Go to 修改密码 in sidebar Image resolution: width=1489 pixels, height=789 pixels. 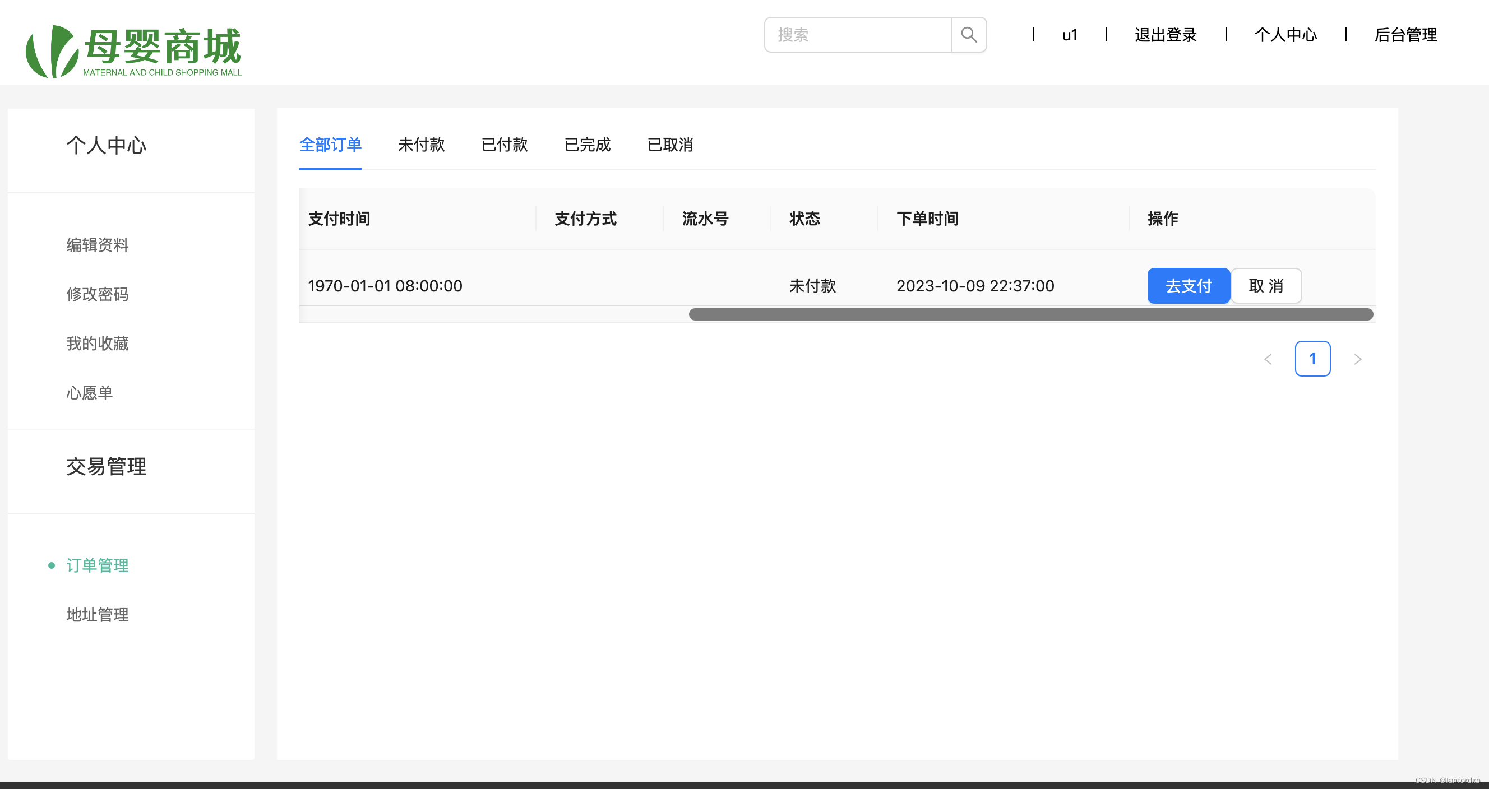click(x=97, y=294)
